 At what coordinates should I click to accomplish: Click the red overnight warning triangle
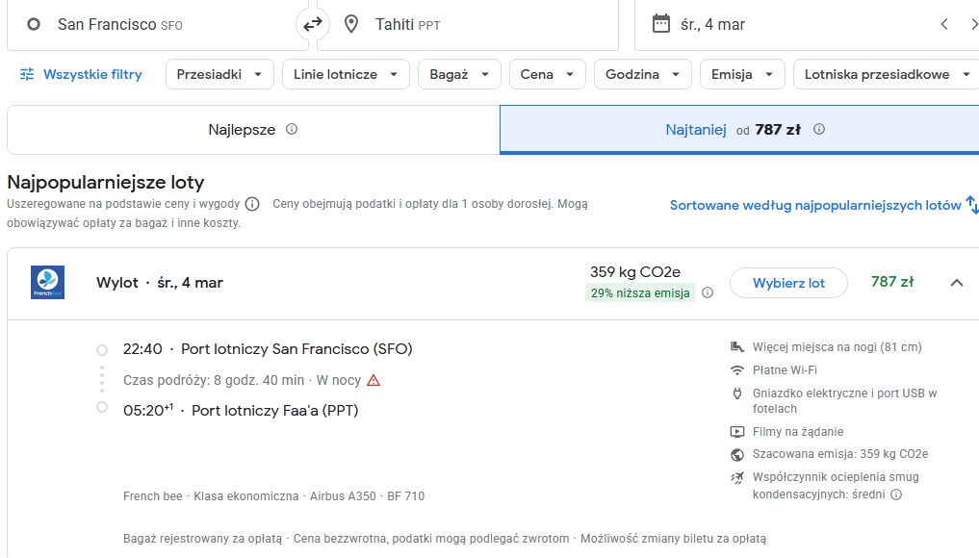tap(374, 380)
